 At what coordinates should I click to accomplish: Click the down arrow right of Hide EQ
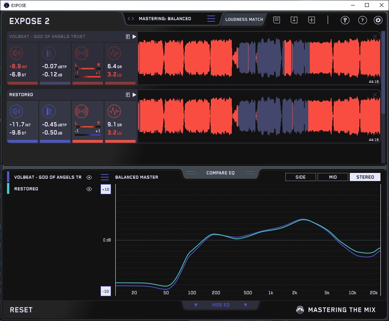[x=245, y=305]
